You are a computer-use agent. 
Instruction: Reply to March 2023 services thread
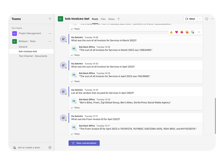pyautogui.click(x=75, y=55)
